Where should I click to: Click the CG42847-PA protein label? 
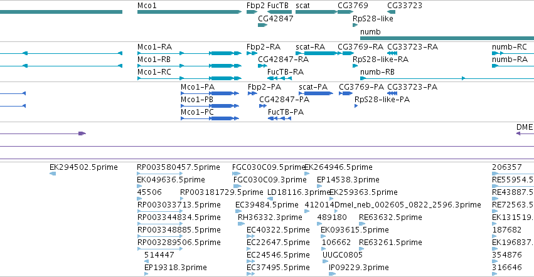tap(284, 100)
